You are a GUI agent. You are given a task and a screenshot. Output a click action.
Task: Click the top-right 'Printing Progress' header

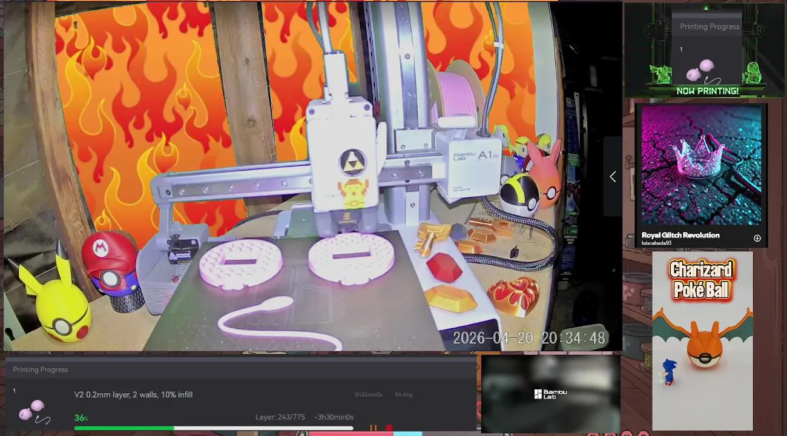(710, 27)
